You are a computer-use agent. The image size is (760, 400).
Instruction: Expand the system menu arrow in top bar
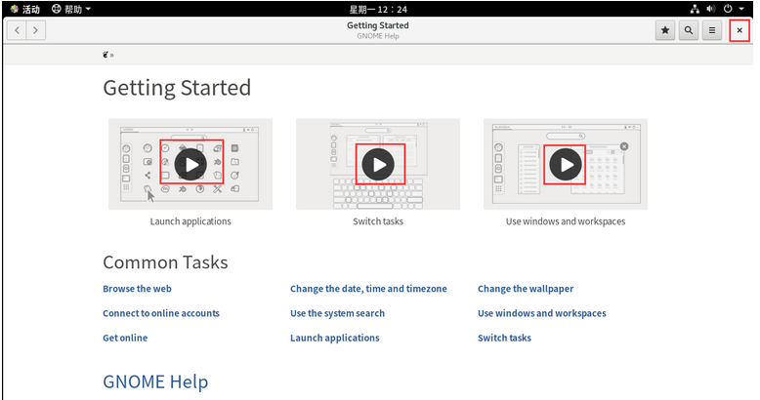(741, 9)
